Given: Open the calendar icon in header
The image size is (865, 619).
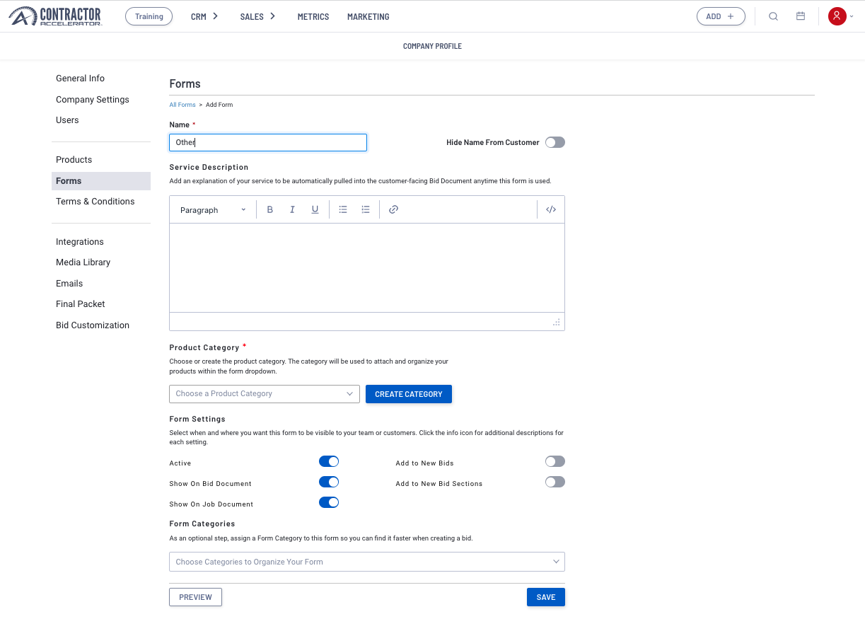Looking at the screenshot, I should click(801, 16).
